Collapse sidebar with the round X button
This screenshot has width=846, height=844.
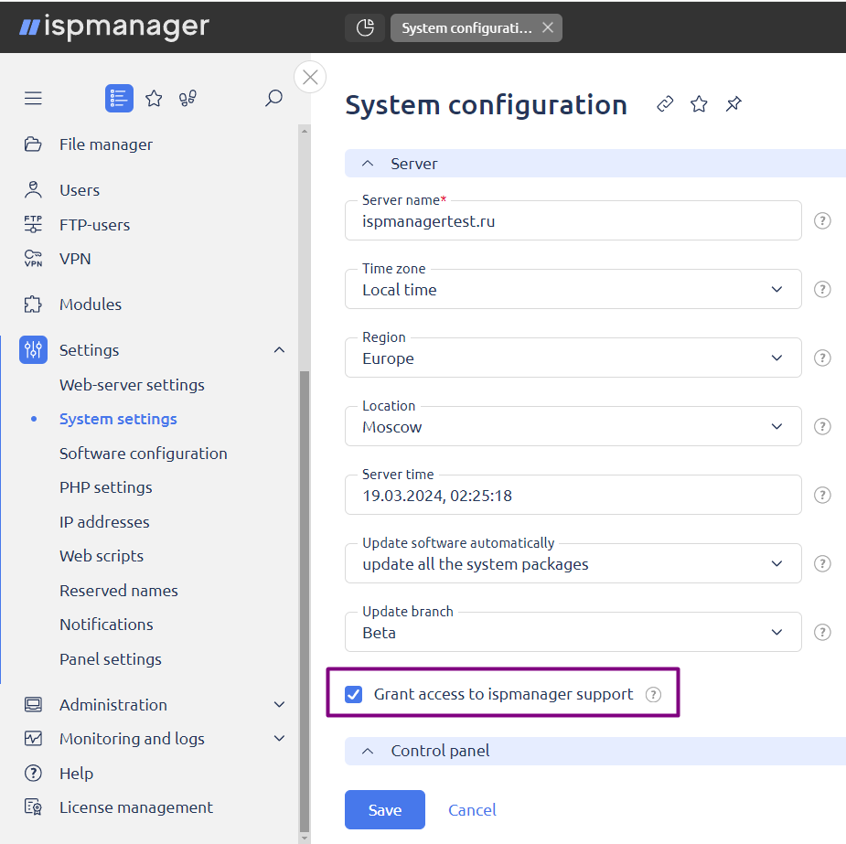[x=310, y=77]
